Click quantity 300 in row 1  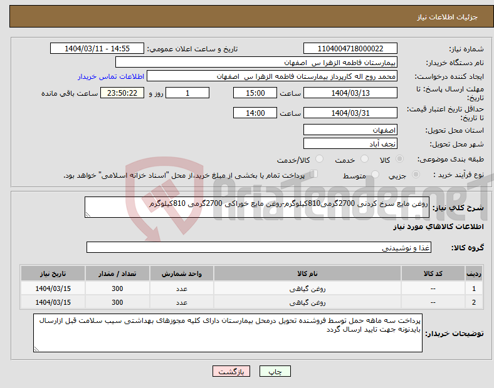click(117, 288)
